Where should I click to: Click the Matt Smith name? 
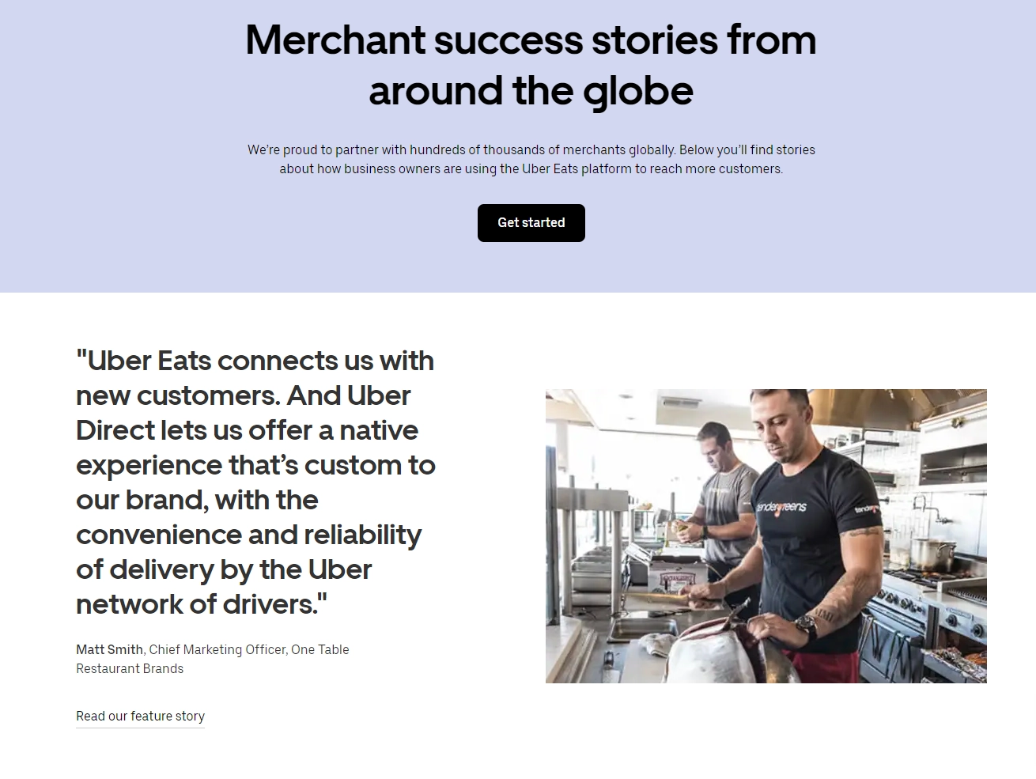pyautogui.click(x=109, y=649)
